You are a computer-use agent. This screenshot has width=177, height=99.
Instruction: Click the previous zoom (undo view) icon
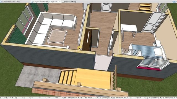(x=1, y=98)
